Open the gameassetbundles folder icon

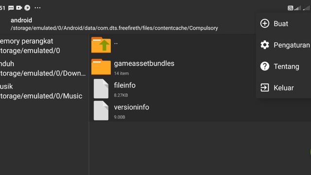[x=101, y=67]
